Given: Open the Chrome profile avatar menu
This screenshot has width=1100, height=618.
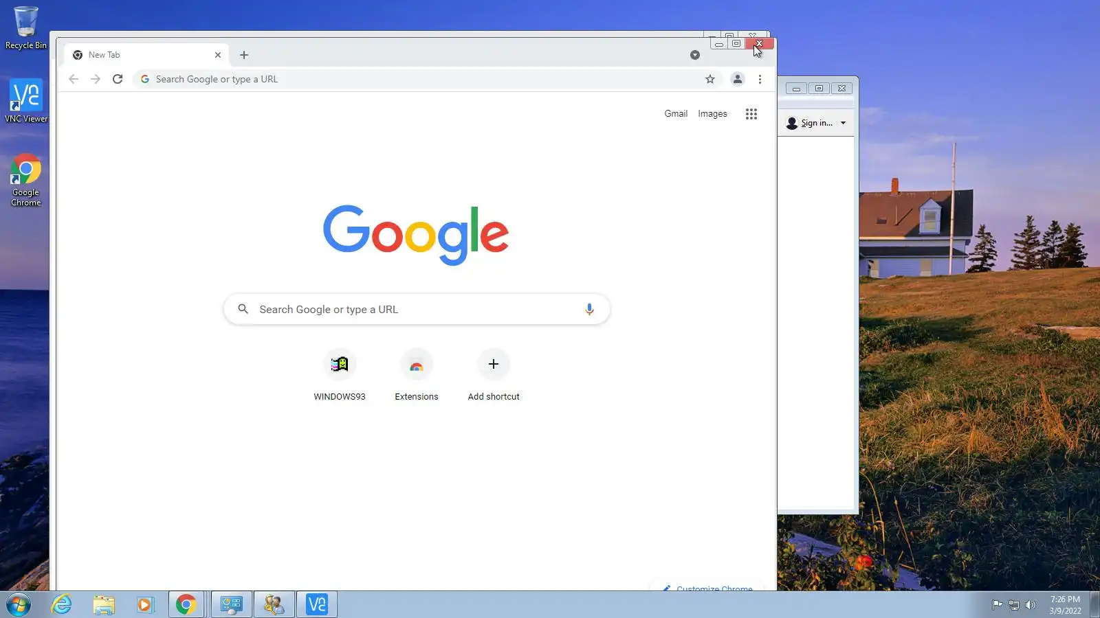Looking at the screenshot, I should coord(738,79).
